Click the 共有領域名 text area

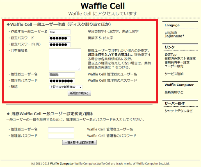tap(65, 59)
